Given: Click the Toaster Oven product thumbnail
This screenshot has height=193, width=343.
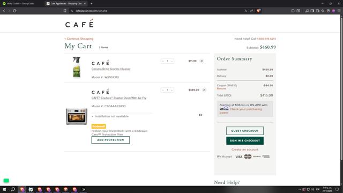Looking at the screenshot, I should point(76,116).
